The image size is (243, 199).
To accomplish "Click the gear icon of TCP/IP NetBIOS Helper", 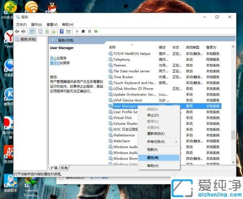I will click(111, 53).
